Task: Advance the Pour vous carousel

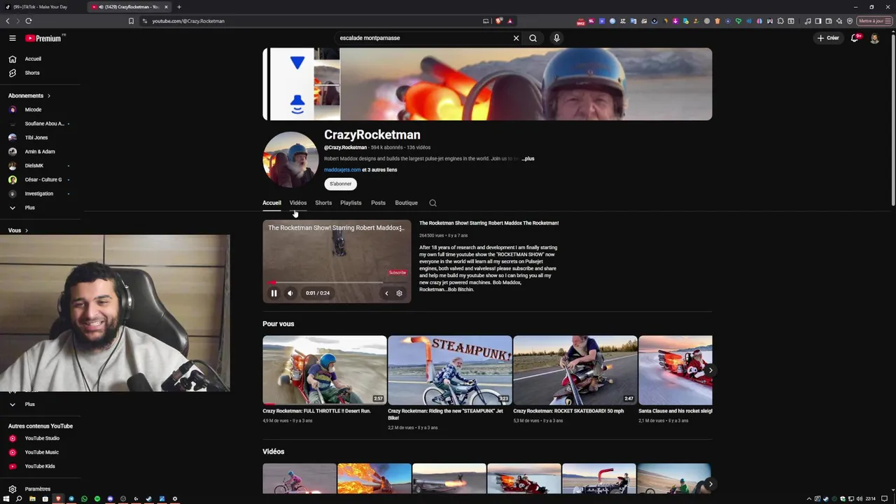Action: click(x=710, y=370)
